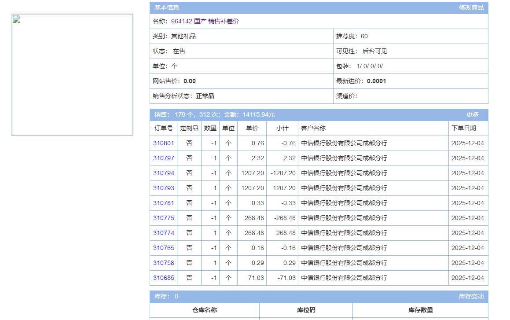The height and width of the screenshot is (320, 510).
Task: Open order number 310765
Action: (164, 248)
